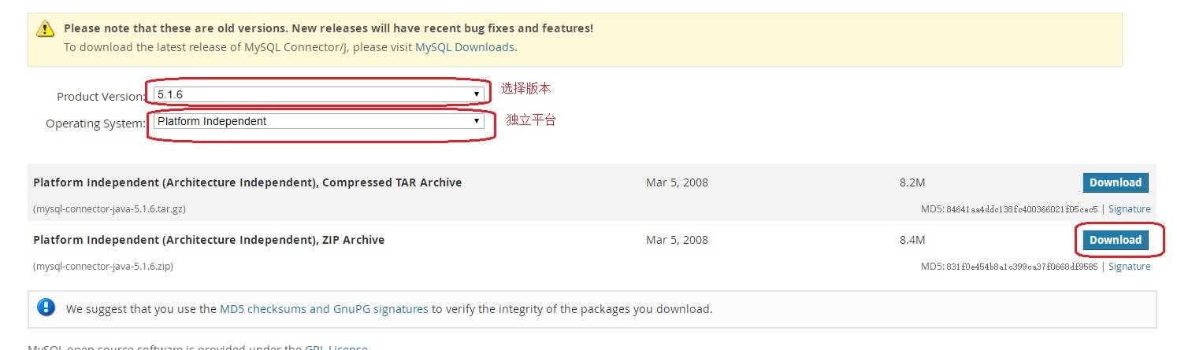The image size is (1177, 350).
Task: Click the blue info circle icon
Action: tap(46, 308)
